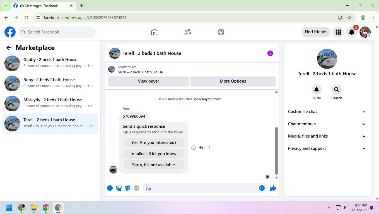The width and height of the screenshot is (379, 214).
Task: Open the emoji picker in message box
Action: (262, 188)
